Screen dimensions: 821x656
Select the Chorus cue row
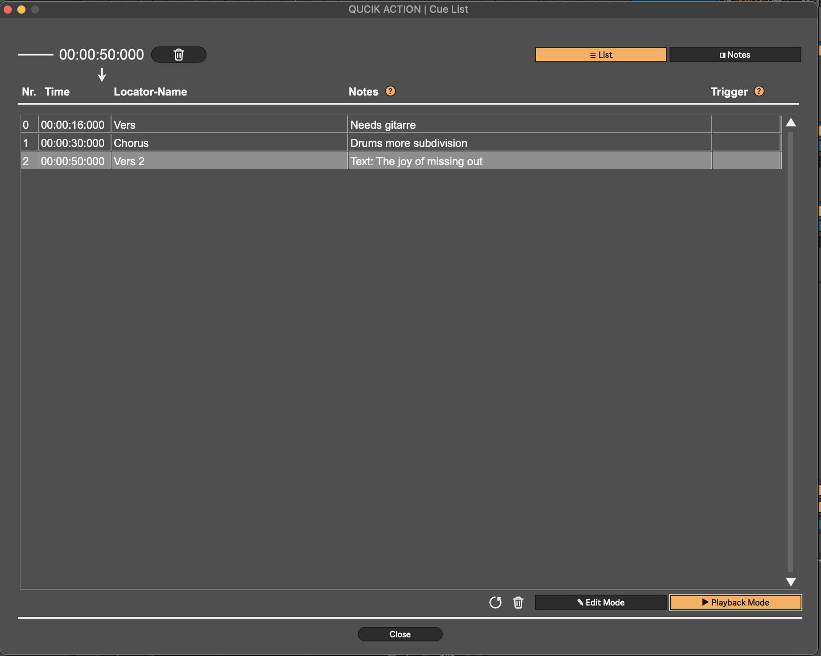pos(229,143)
